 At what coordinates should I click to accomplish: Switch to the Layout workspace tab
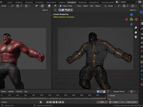coord(10,2)
